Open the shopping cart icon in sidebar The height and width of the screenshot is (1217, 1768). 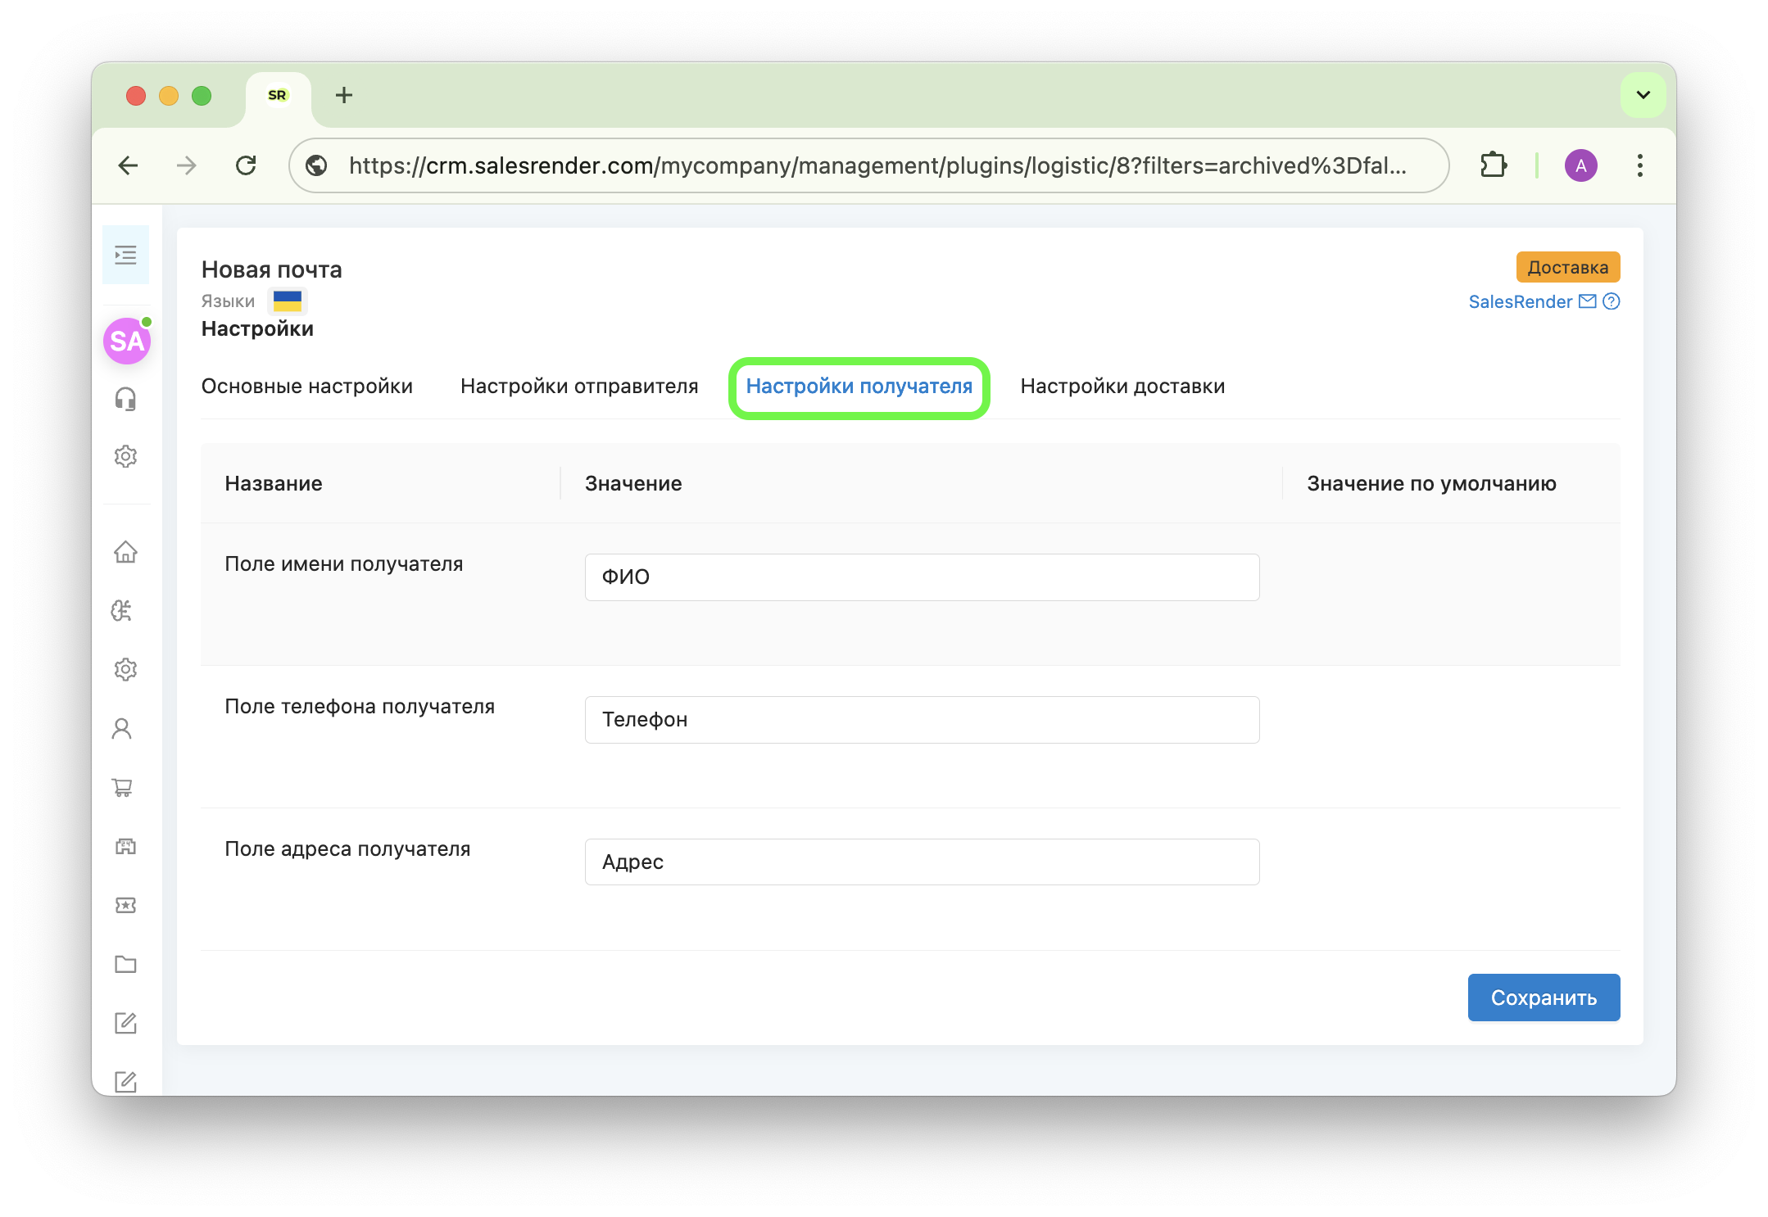coord(123,788)
